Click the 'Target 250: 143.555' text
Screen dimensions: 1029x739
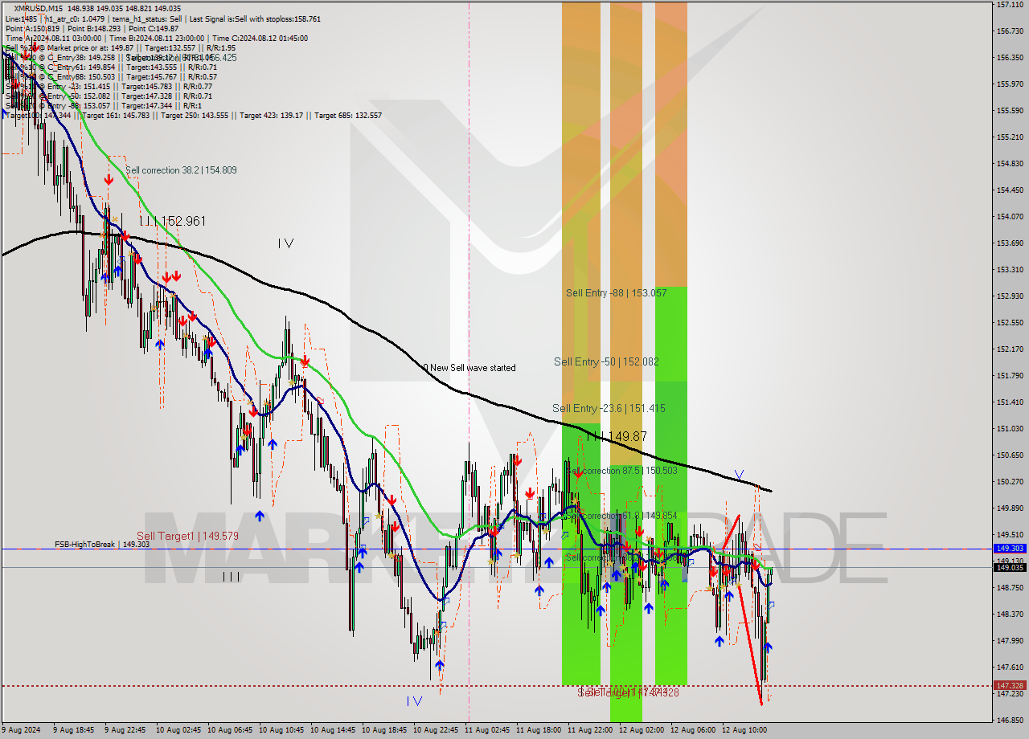pos(195,116)
